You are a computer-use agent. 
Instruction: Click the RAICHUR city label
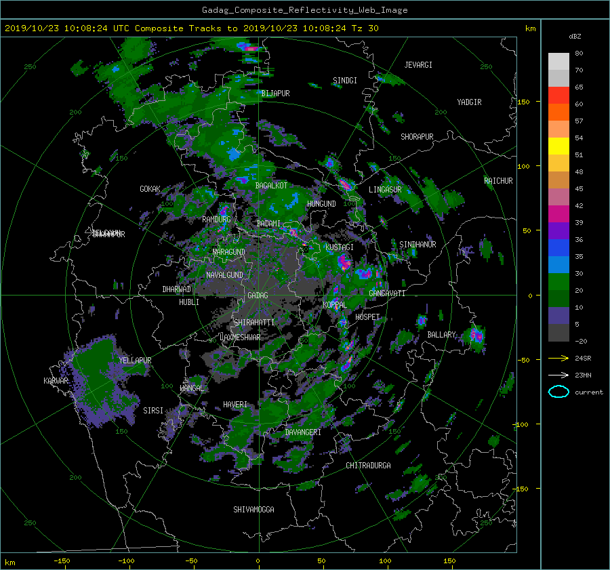[x=498, y=181]
